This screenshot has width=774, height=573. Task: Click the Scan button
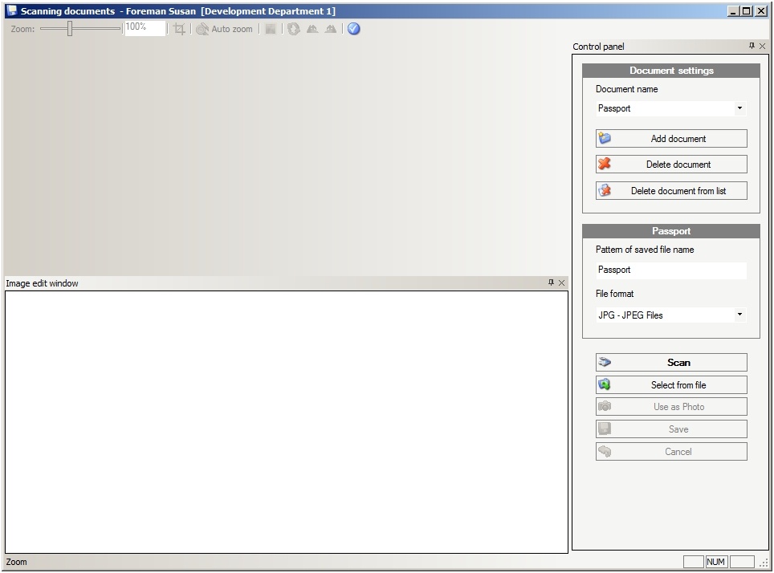coord(671,362)
